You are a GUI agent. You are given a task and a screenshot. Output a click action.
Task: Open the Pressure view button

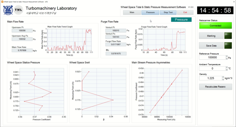point(150,13)
